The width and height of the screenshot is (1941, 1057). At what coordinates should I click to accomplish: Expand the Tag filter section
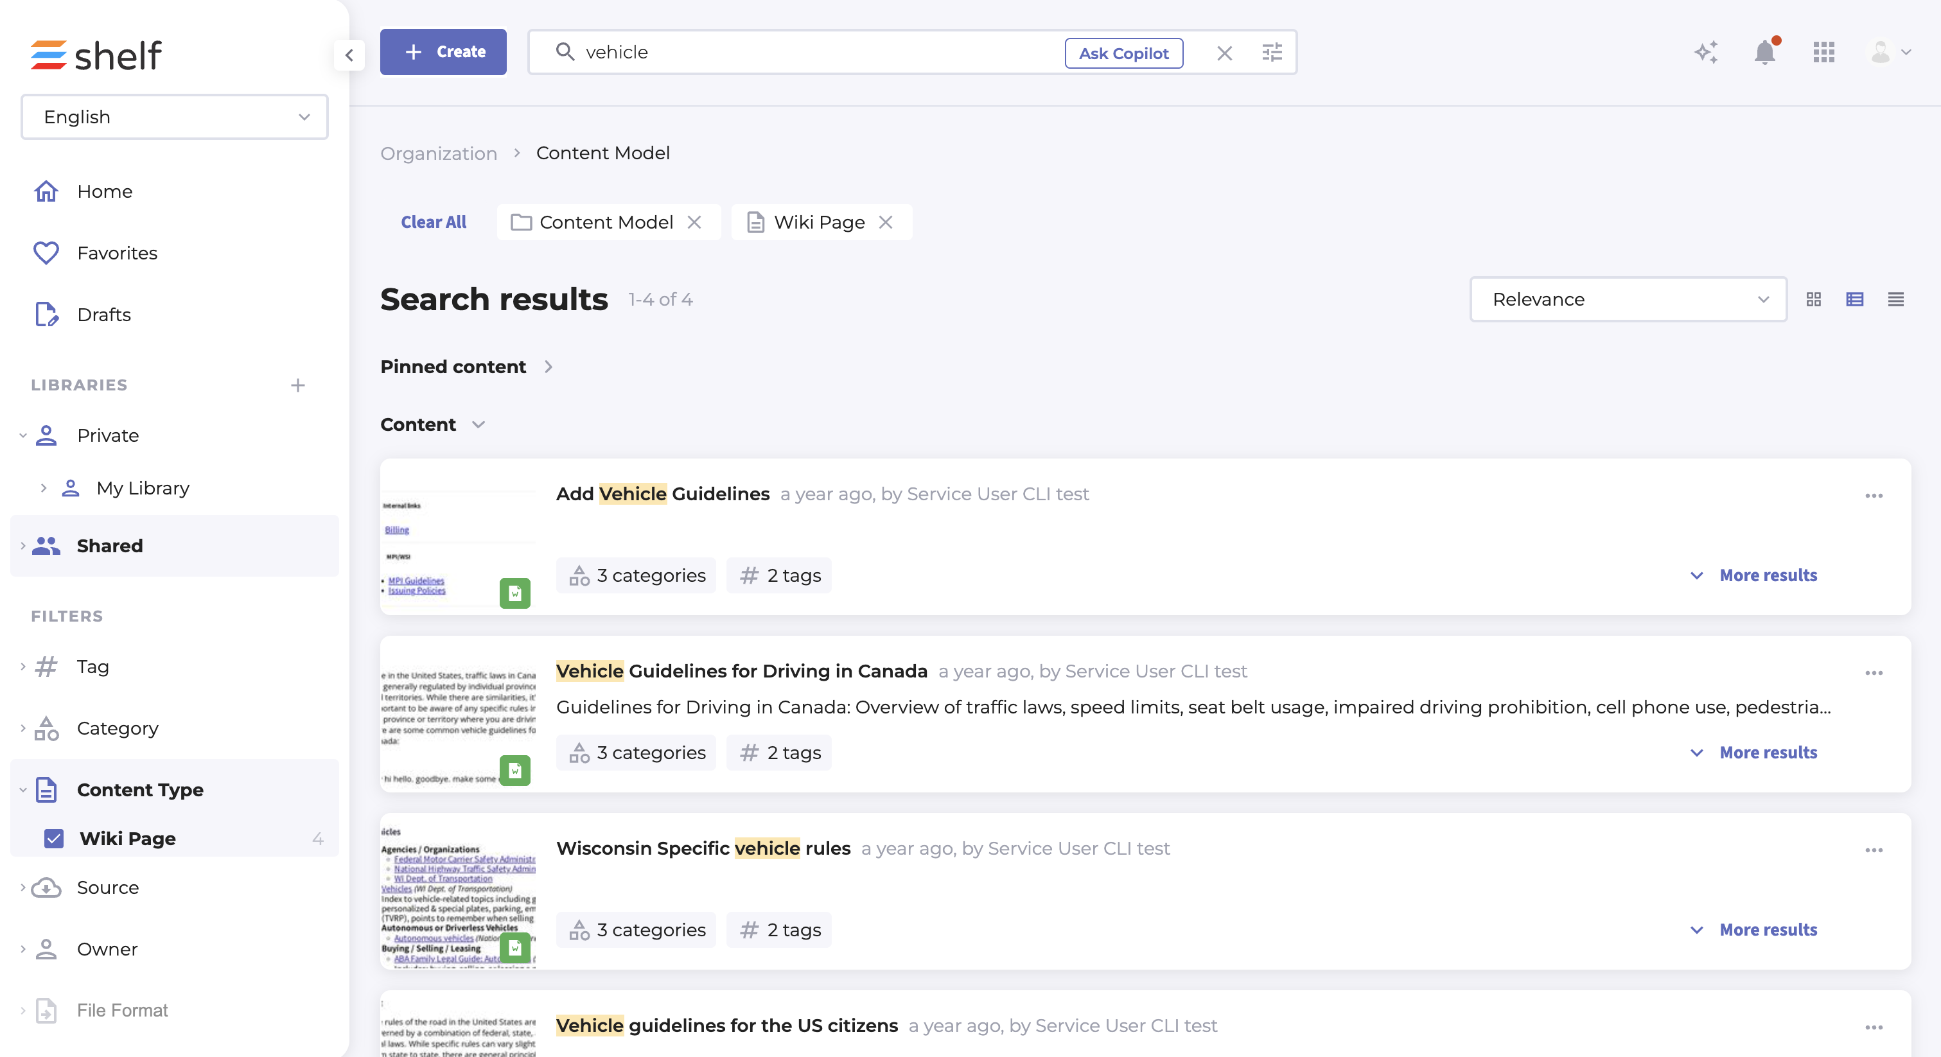pyautogui.click(x=92, y=667)
